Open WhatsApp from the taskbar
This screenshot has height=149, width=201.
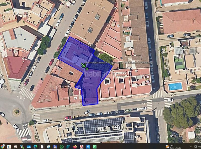62,146
